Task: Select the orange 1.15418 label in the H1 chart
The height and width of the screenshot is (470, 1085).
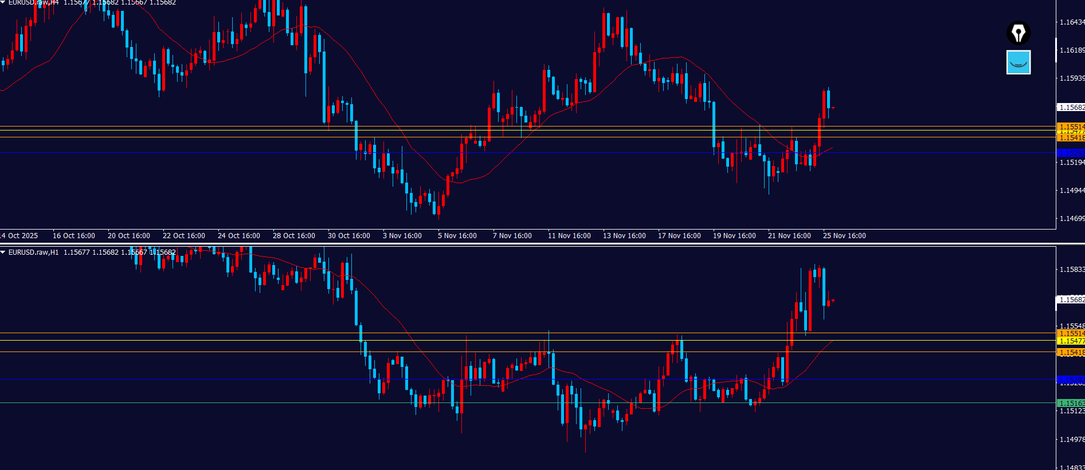Action: coord(1070,353)
